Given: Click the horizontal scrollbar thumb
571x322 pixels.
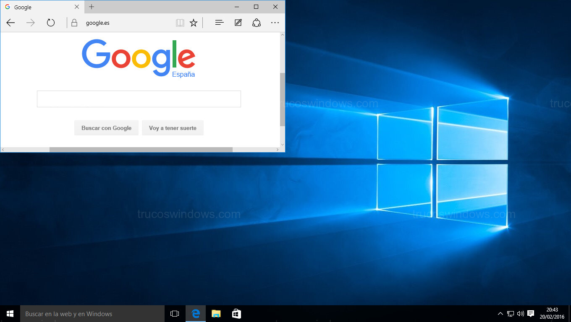Looking at the screenshot, I should 141,150.
